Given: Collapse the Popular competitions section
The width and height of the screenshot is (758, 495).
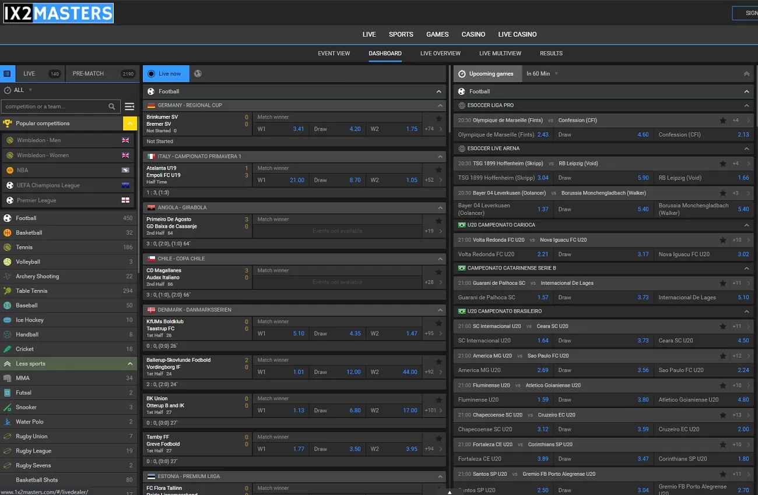Looking at the screenshot, I should [130, 123].
